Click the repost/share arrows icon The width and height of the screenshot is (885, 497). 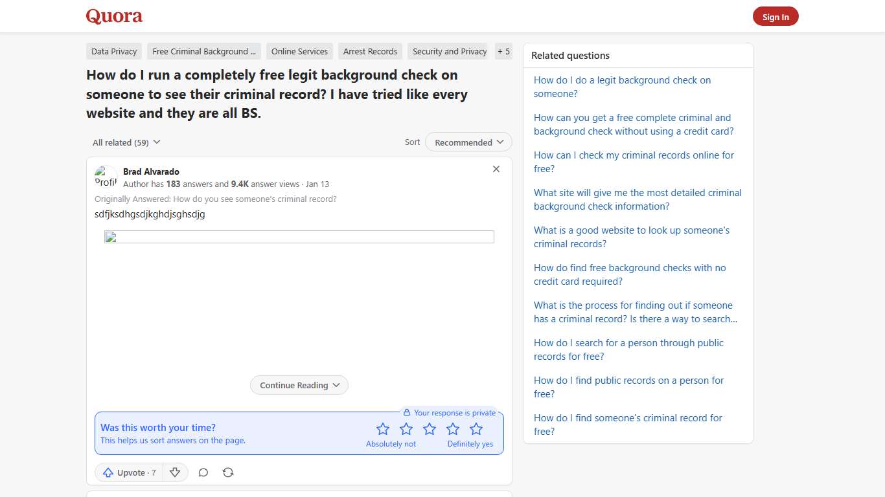tap(227, 472)
